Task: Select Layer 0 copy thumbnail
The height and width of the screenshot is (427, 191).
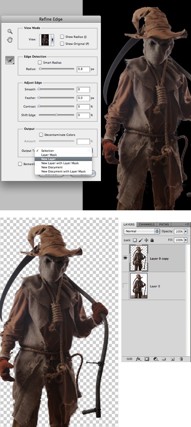Action: [x=138, y=258]
